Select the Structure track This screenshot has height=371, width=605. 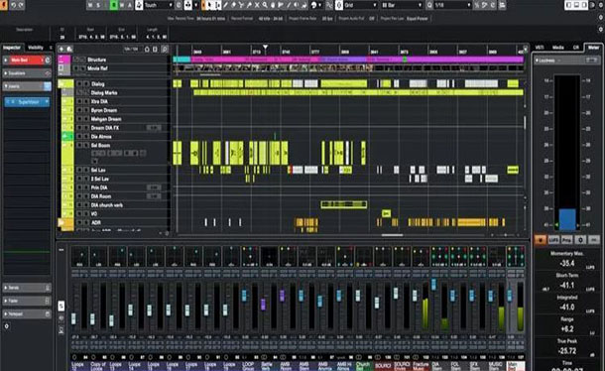(x=96, y=60)
